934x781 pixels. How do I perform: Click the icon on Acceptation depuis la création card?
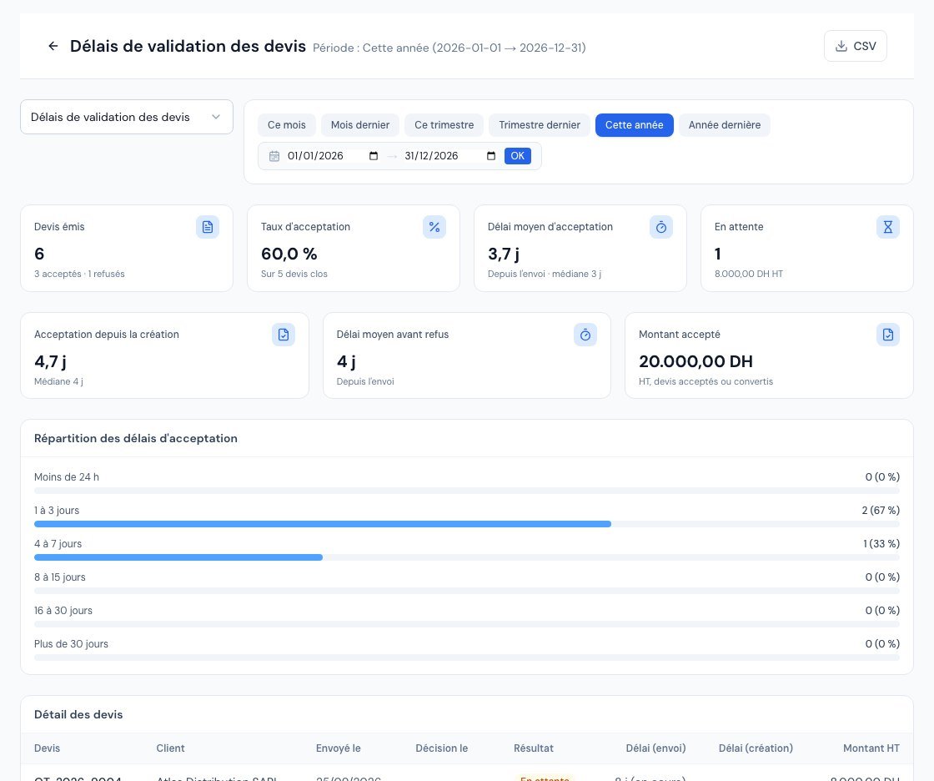pyautogui.click(x=284, y=335)
